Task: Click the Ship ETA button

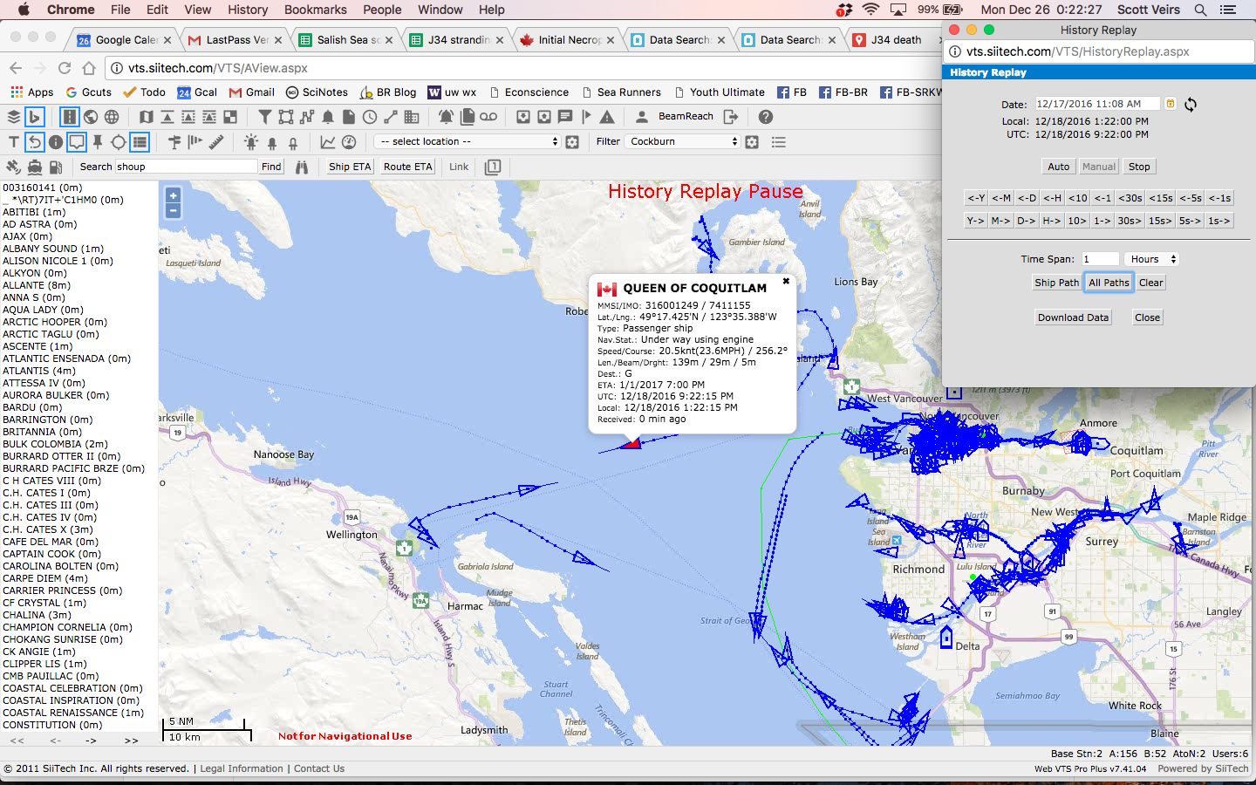Action: pos(349,167)
